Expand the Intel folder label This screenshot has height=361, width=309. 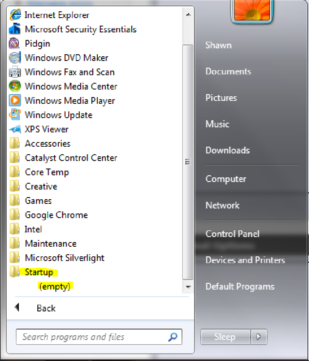[33, 229]
